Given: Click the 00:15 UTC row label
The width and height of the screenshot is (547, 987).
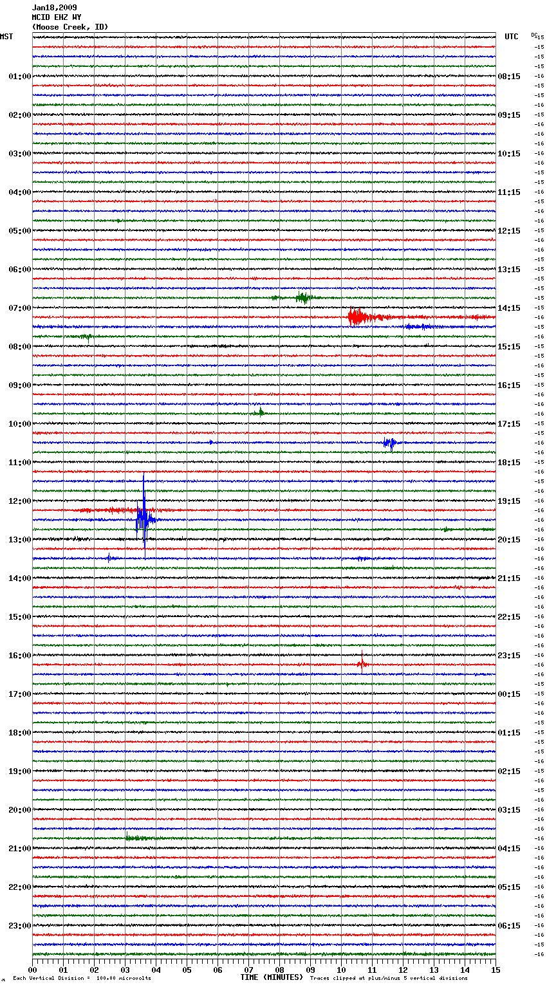Looking at the screenshot, I should pyautogui.click(x=509, y=694).
